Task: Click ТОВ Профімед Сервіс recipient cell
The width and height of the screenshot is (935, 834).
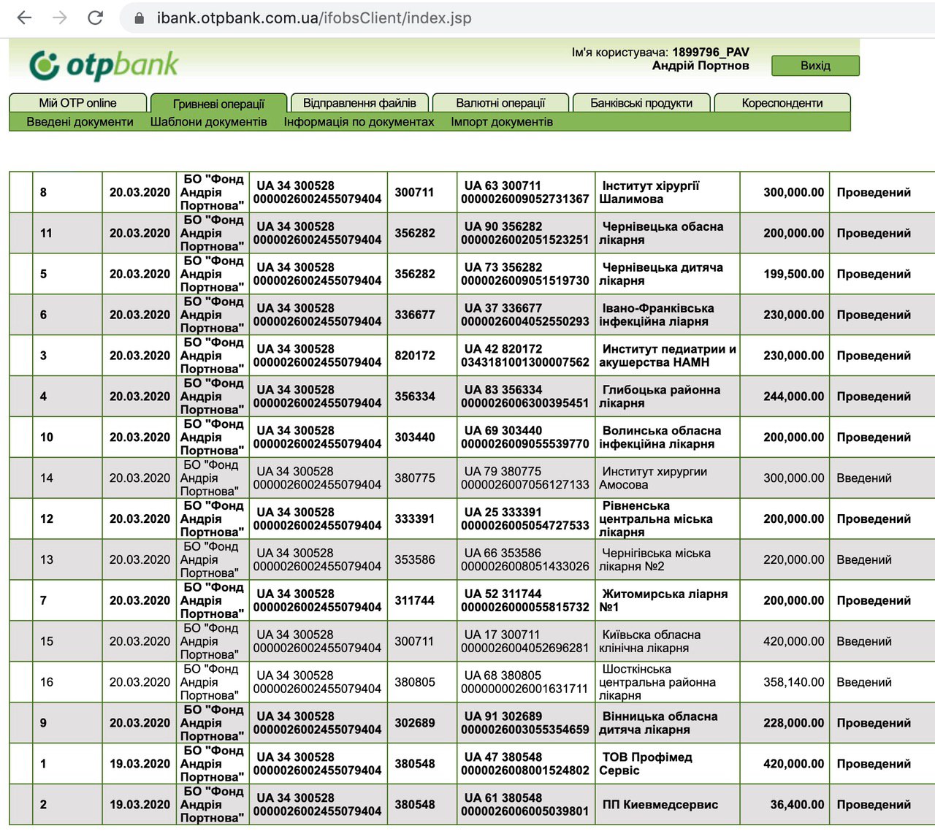Action: pos(668,765)
